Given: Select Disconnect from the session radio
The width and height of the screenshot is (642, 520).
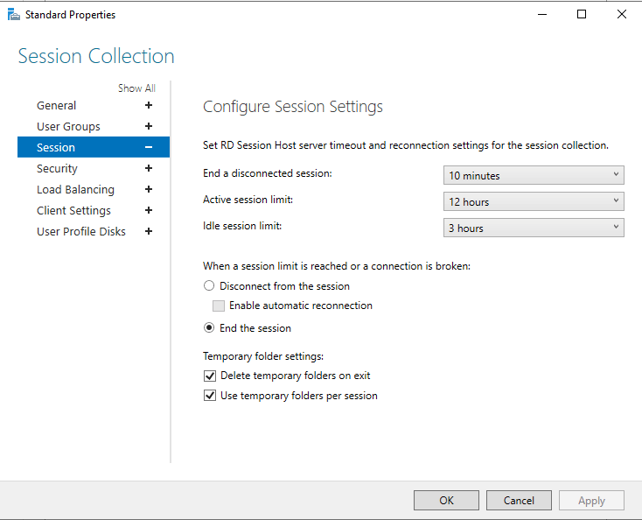Looking at the screenshot, I should point(209,285).
